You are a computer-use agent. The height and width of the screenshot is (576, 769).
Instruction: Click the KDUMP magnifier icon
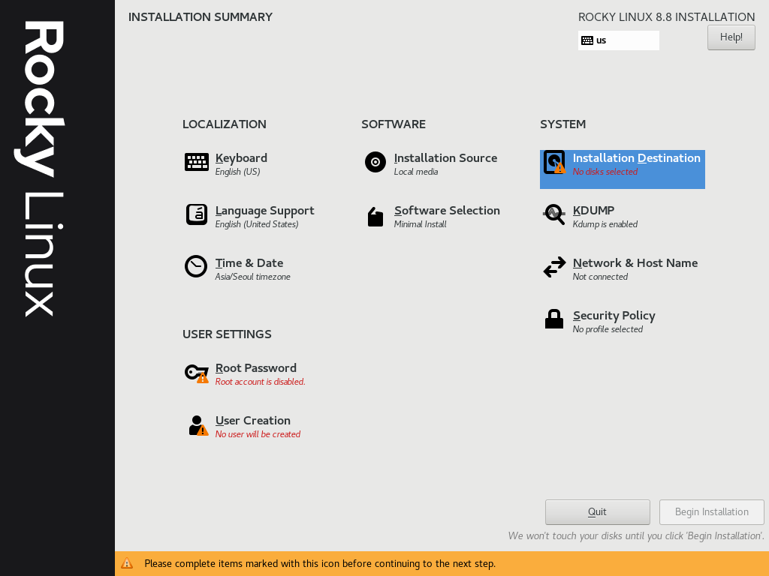[554, 214]
